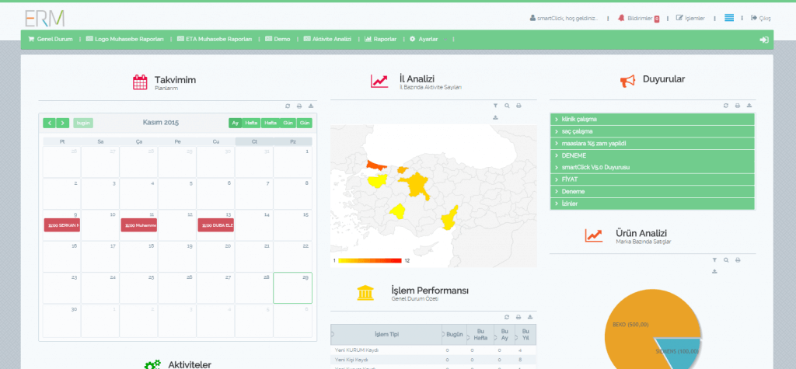Open the Raporlar menu item
The width and height of the screenshot is (796, 369).
pyautogui.click(x=381, y=39)
